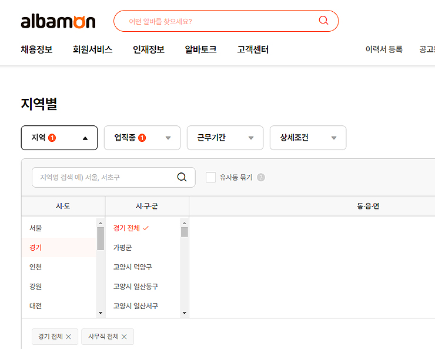The width and height of the screenshot is (435, 349).
Task: Open the 상세조건 filter dropdown
Action: point(308,138)
